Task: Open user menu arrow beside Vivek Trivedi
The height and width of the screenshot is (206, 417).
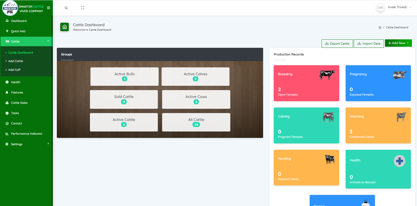Action: coord(411,7)
